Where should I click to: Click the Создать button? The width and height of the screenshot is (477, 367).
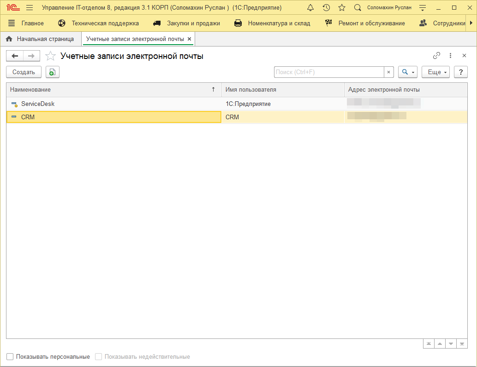point(24,72)
